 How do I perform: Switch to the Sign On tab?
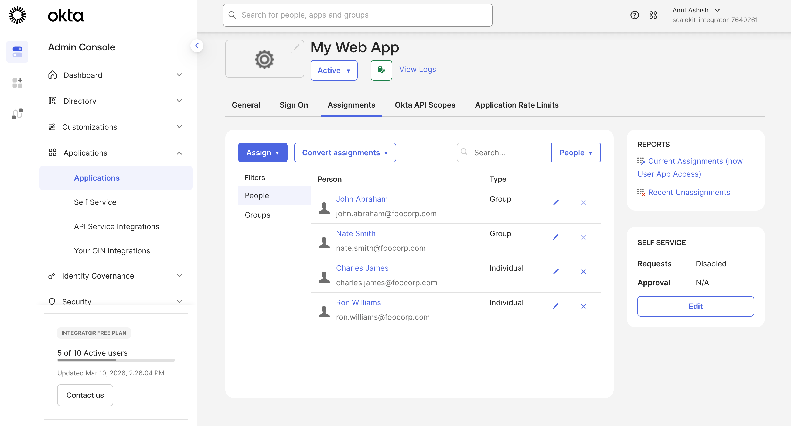(x=294, y=105)
